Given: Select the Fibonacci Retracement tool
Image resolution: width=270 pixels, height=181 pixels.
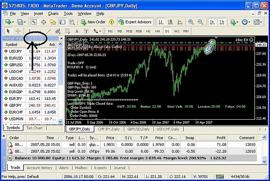Looking at the screenshot, I should [67, 31].
